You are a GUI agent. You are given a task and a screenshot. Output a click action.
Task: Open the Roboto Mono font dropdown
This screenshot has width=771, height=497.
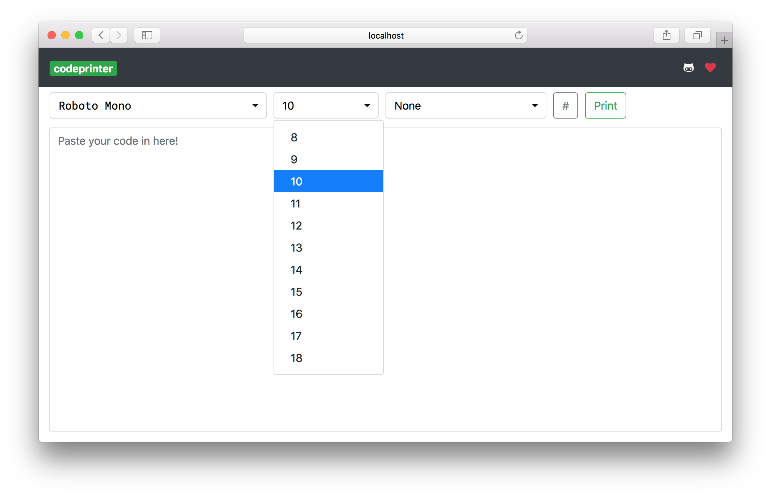point(158,105)
